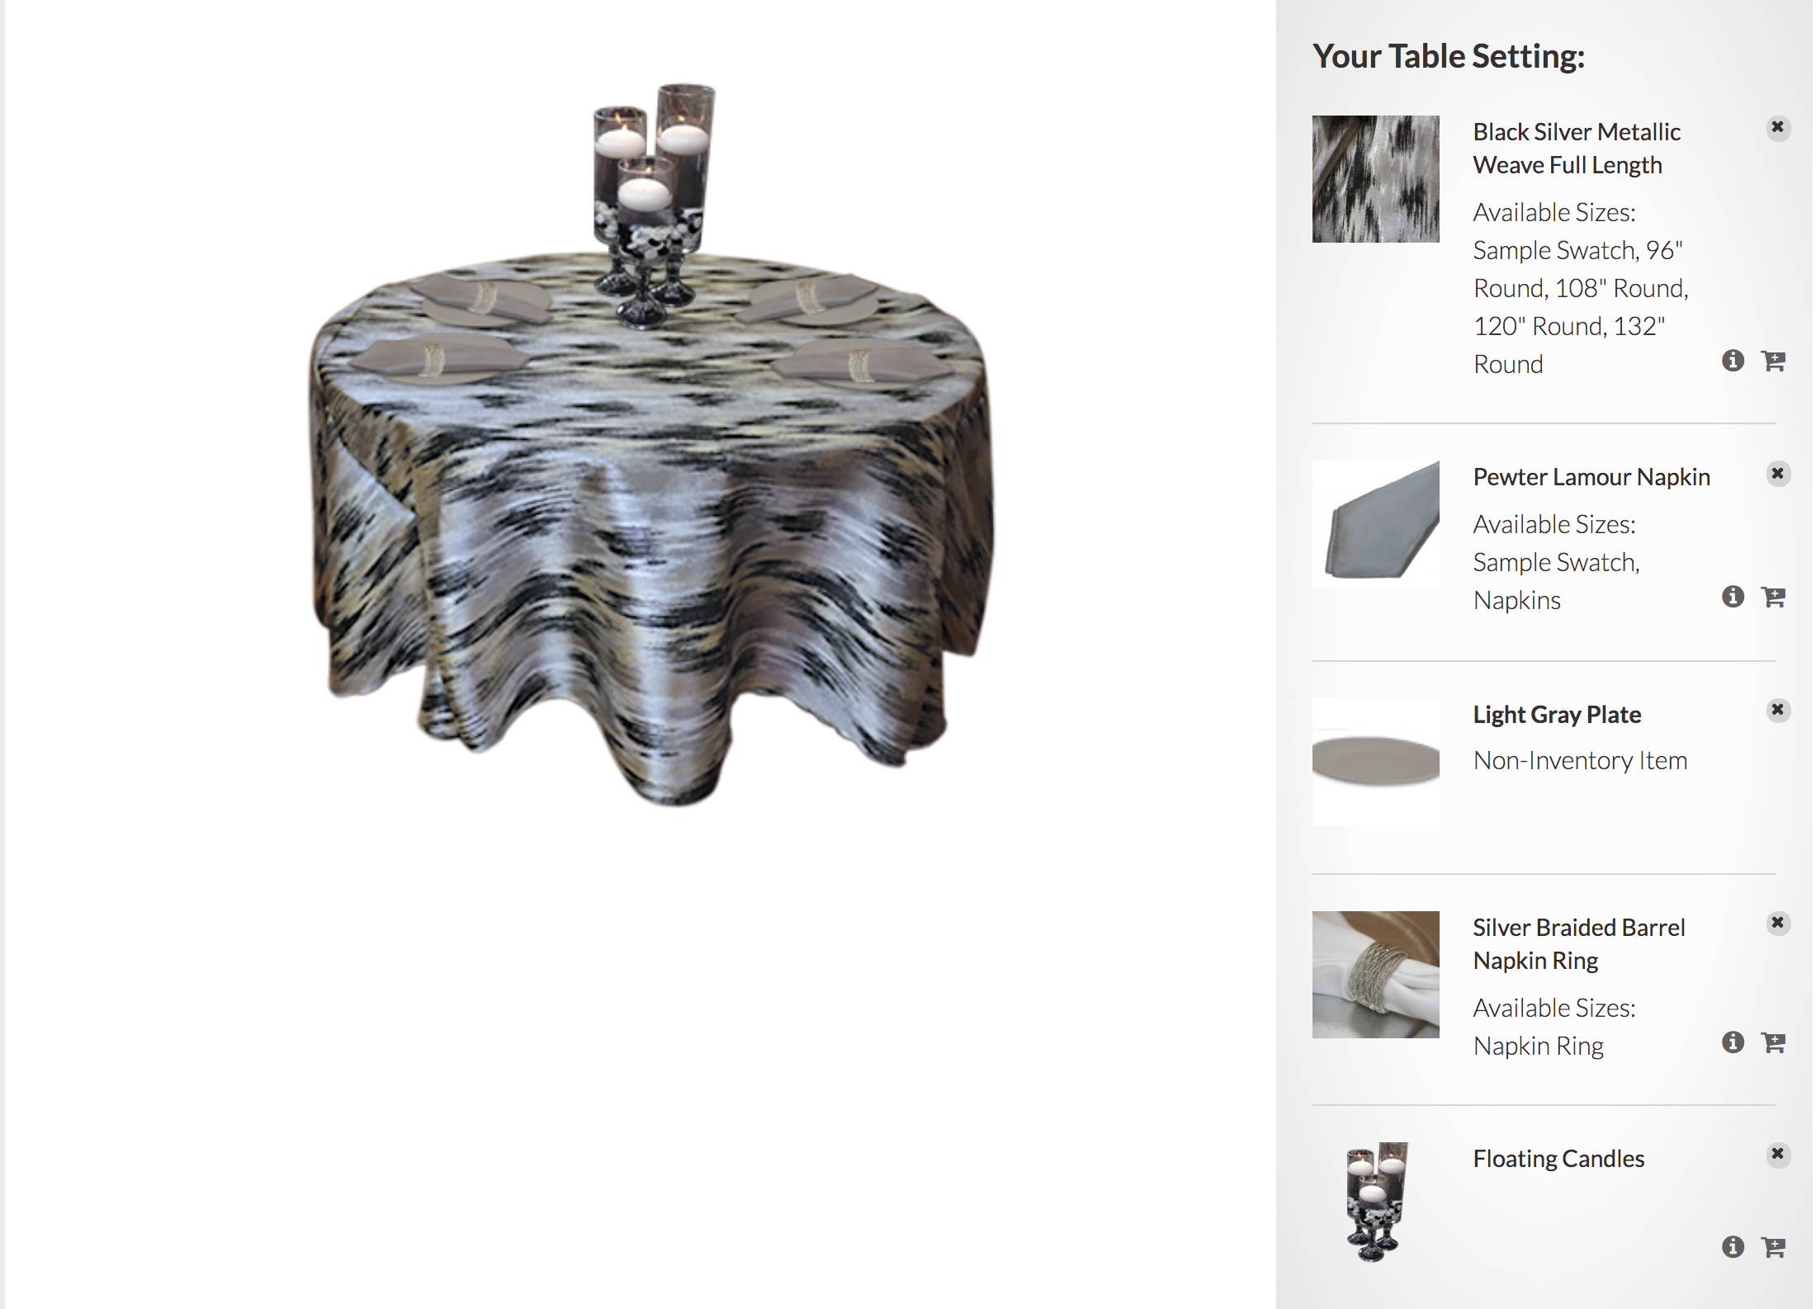Image resolution: width=1816 pixels, height=1309 pixels.
Task: View info for Pewter Lamour Napkin
Action: click(x=1733, y=597)
